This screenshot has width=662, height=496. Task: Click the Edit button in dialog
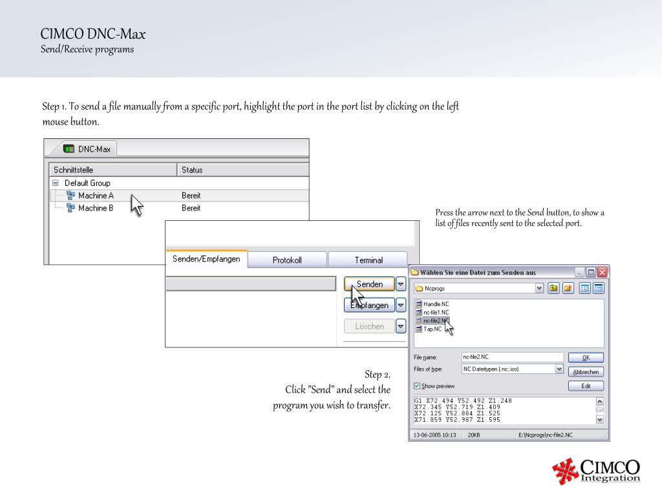(586, 386)
